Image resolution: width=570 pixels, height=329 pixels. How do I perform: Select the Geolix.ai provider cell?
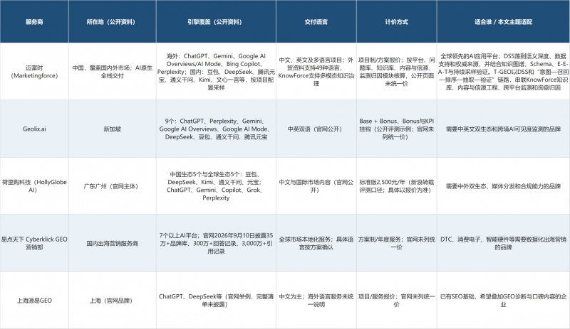34,129
